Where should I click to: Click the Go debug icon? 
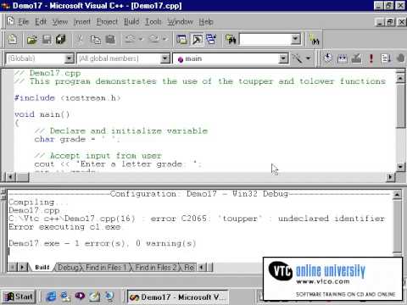tap(386, 58)
